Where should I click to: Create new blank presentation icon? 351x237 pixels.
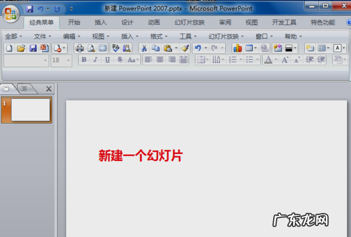pos(9,48)
